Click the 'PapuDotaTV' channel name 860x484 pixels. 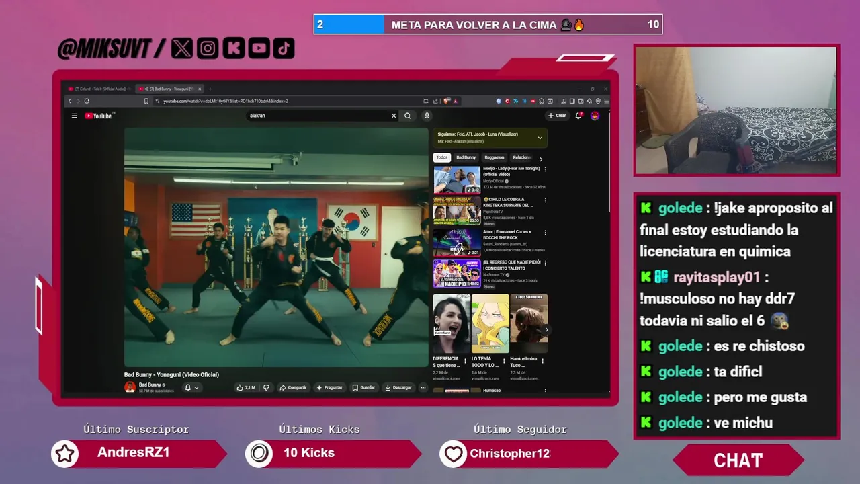pos(494,212)
